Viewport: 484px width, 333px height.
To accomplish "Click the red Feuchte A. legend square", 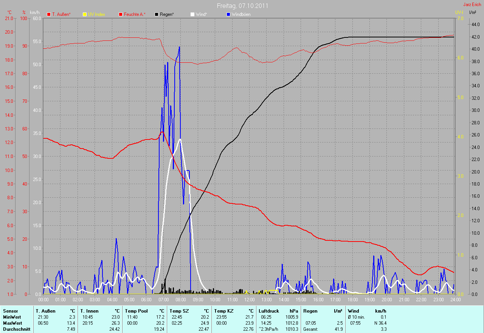I will 121,14.
